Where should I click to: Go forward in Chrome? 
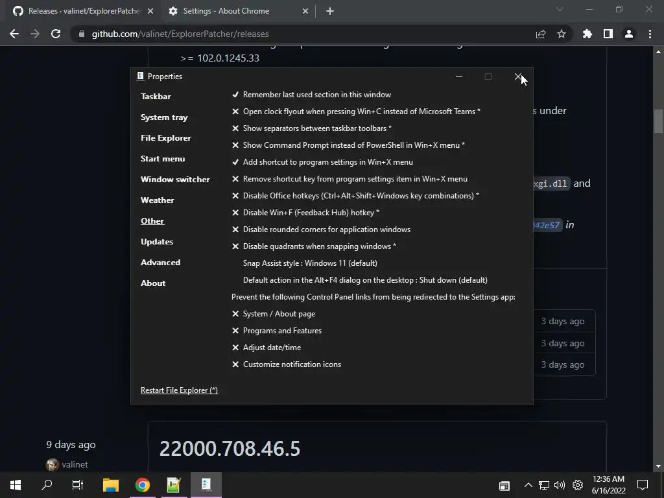pos(35,34)
